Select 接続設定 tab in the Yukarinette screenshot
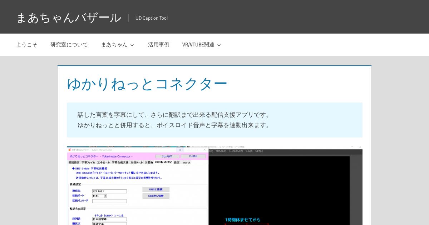 click(x=74, y=162)
